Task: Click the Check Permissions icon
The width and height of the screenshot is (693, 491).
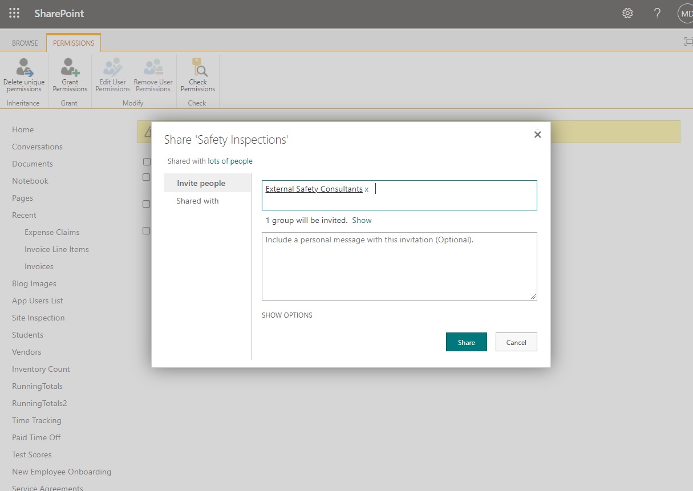Action: point(198,68)
